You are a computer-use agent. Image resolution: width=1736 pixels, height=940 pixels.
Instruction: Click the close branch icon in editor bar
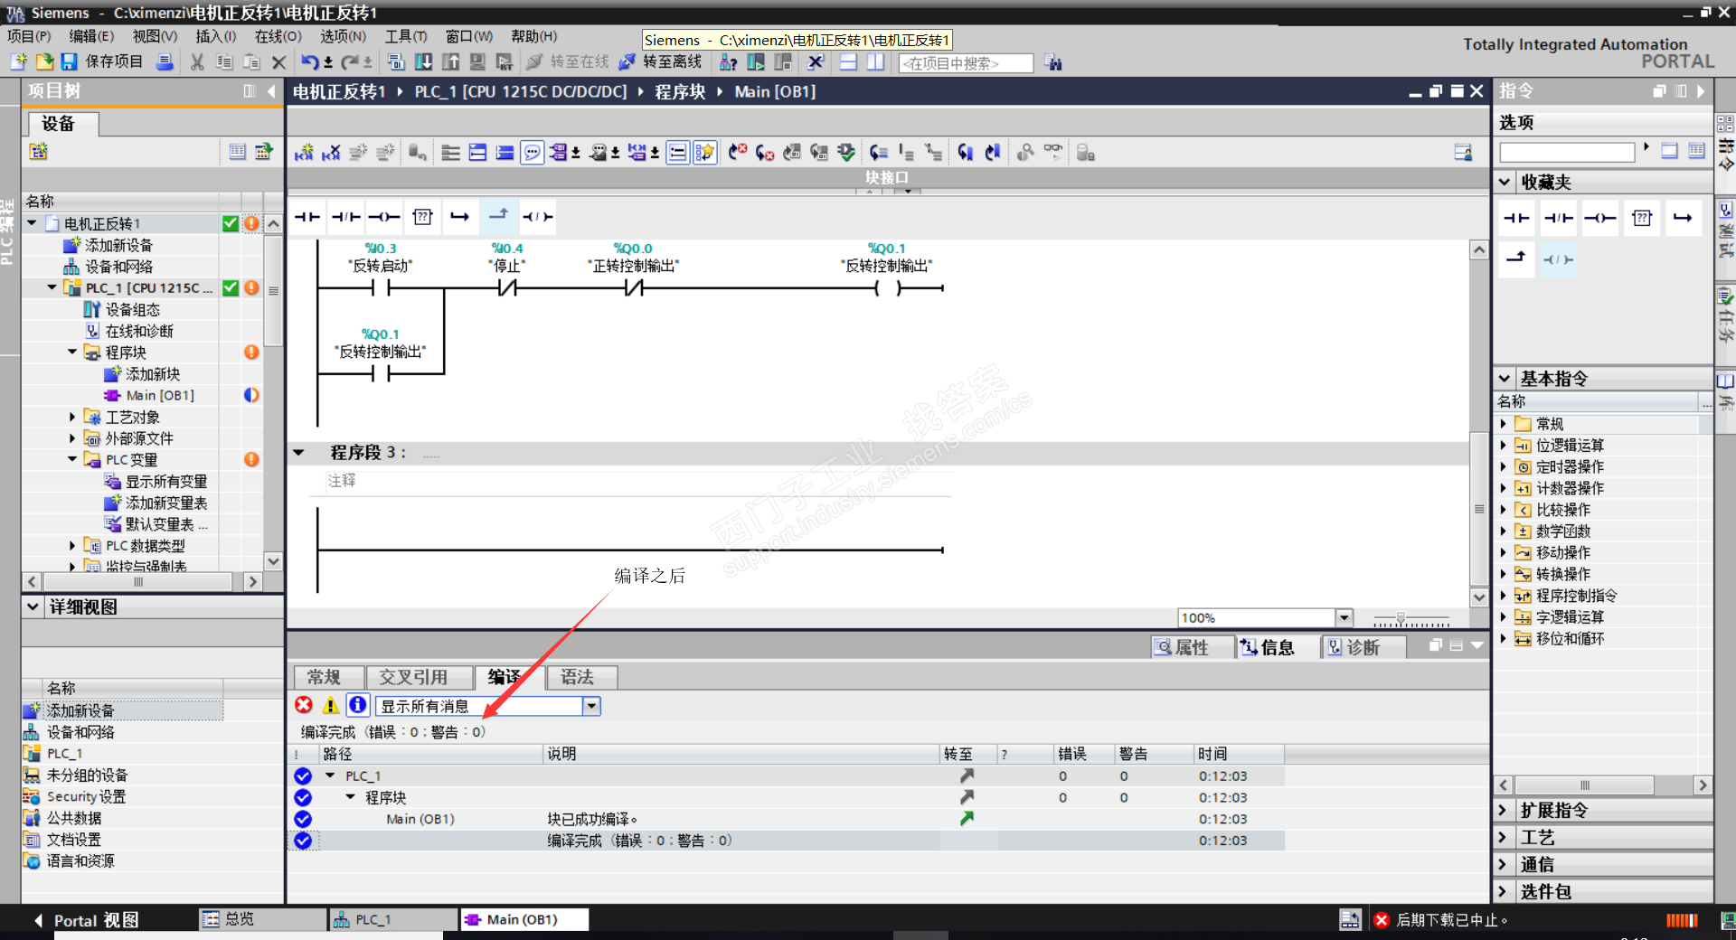click(498, 215)
